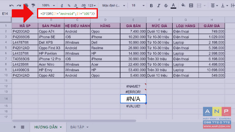Select the #ERROR! cell
Screen dimensions: 235x132
[133, 92]
